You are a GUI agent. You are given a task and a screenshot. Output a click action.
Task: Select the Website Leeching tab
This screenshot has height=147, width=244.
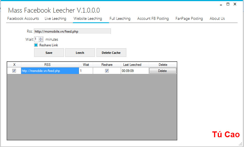pyautogui.click(x=88, y=18)
